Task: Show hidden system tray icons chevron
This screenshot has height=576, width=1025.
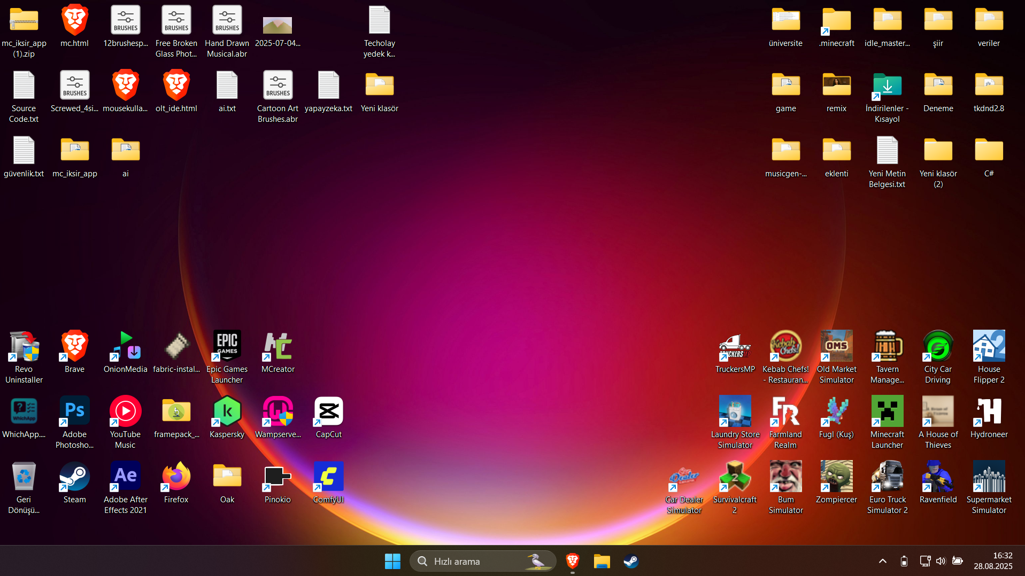Action: coord(883,561)
